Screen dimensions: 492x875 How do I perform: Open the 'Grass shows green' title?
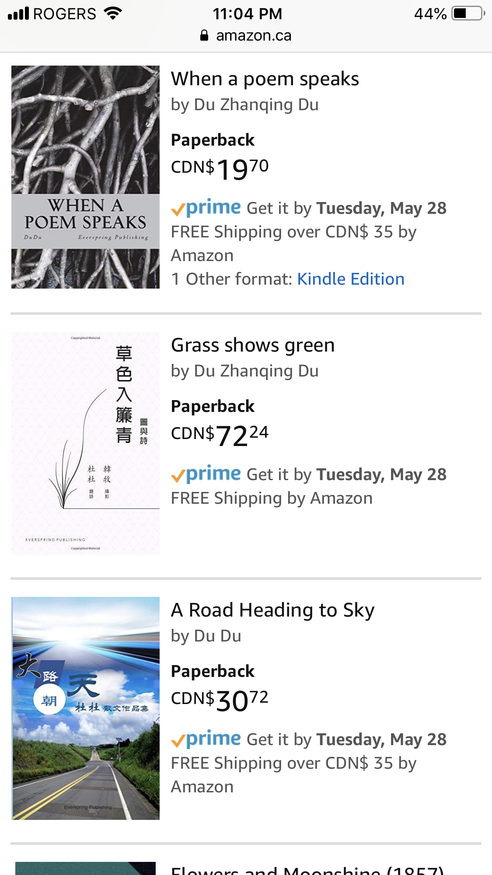point(253,345)
